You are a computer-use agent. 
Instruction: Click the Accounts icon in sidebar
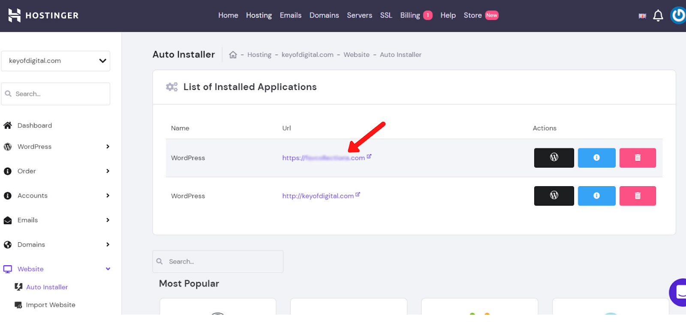pyautogui.click(x=8, y=196)
